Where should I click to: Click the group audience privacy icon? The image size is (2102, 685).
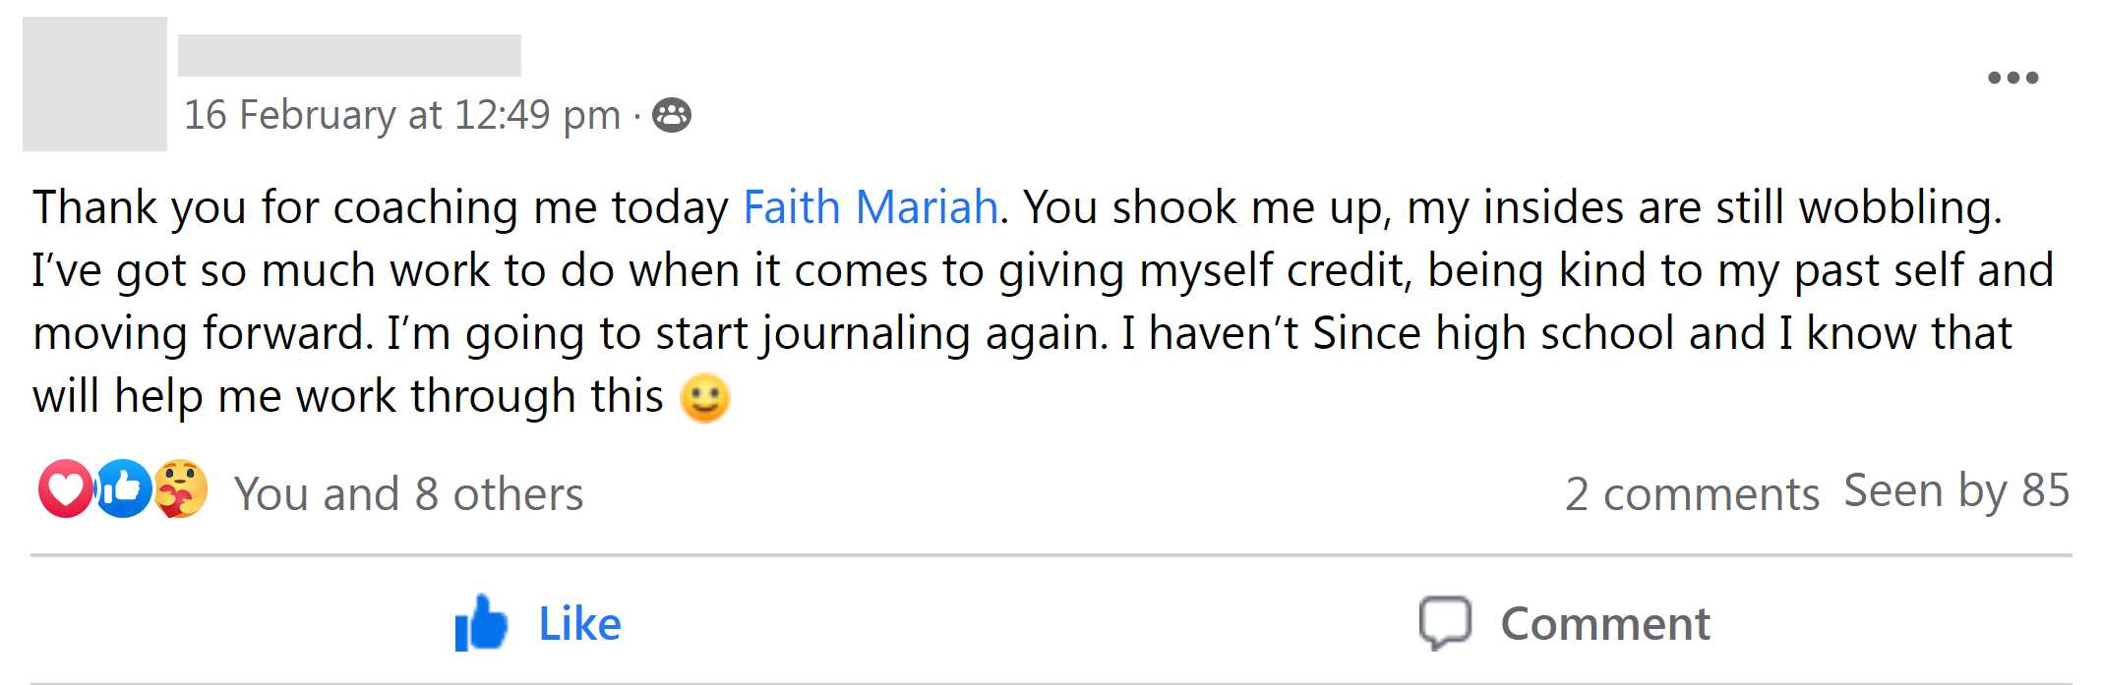[672, 116]
